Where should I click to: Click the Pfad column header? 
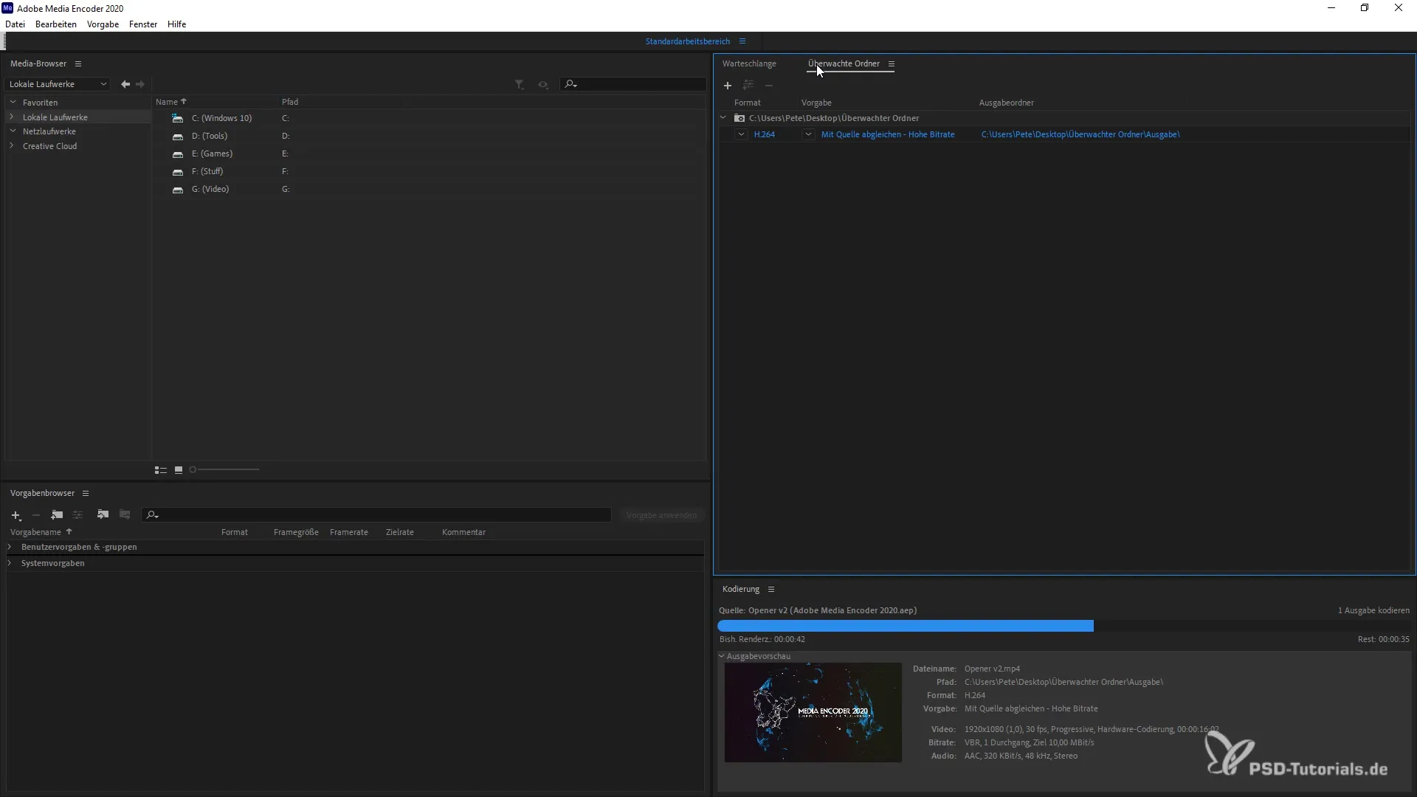coord(290,102)
